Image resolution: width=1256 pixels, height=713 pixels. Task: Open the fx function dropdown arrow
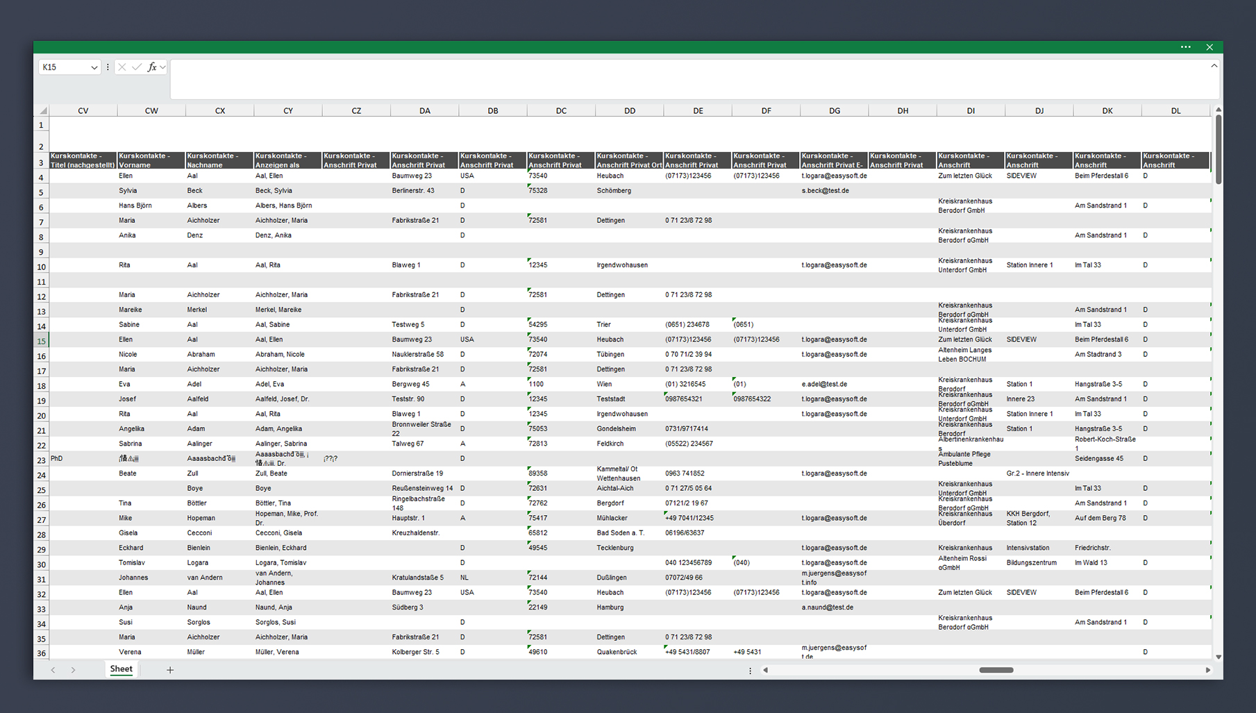pyautogui.click(x=162, y=67)
